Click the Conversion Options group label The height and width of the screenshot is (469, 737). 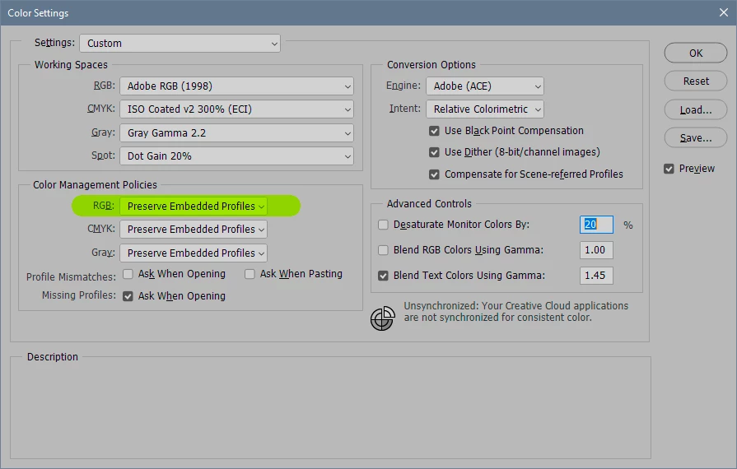431,65
